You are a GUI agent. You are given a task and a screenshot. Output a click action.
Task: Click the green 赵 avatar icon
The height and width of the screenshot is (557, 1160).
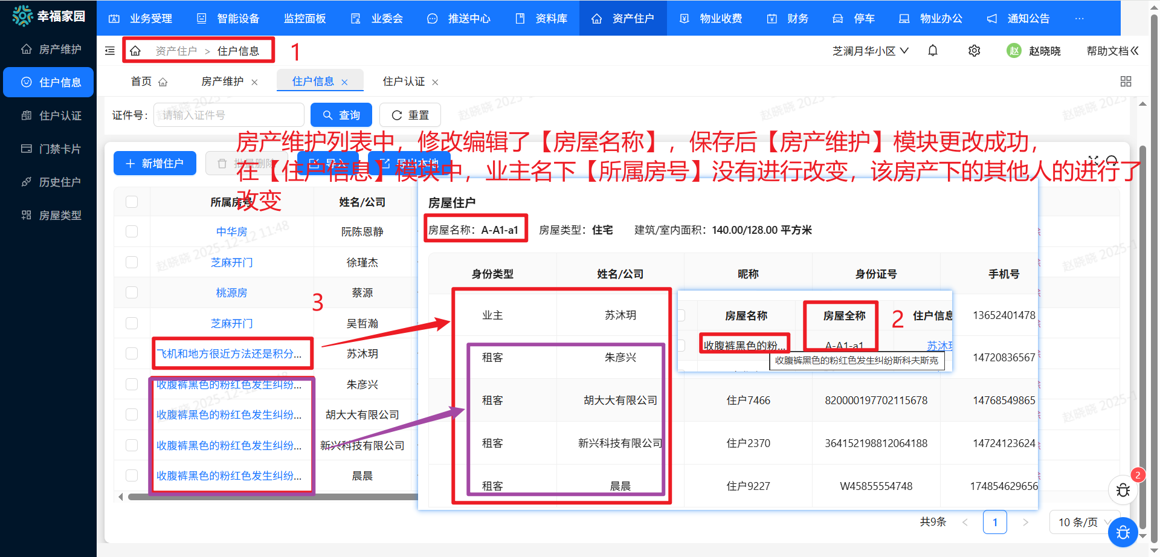[1014, 51]
